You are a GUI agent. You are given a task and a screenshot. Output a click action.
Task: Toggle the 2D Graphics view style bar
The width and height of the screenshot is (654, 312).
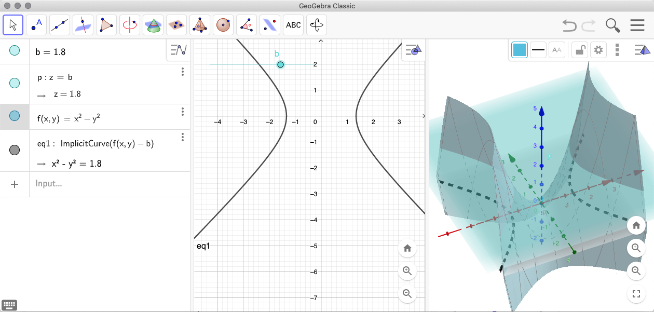(414, 50)
